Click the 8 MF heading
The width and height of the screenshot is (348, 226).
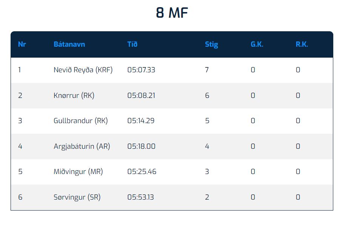click(172, 13)
